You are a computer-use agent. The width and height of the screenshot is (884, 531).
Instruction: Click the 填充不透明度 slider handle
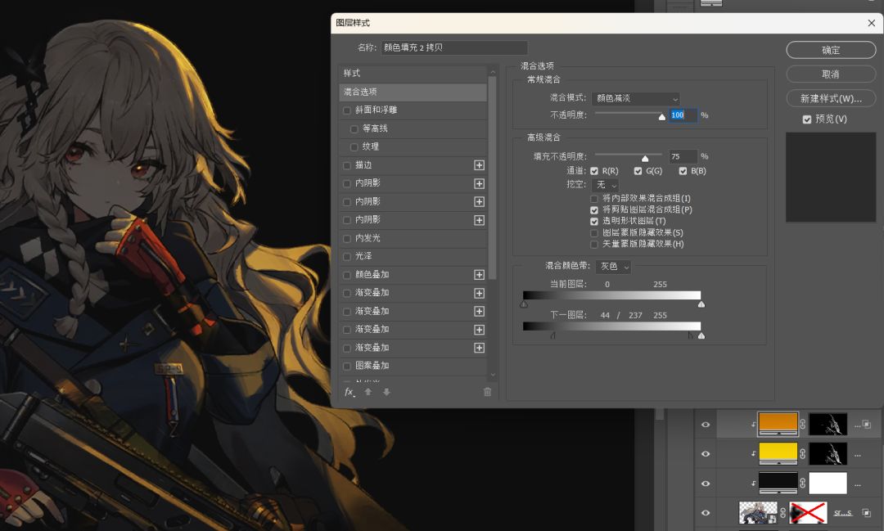pyautogui.click(x=645, y=159)
